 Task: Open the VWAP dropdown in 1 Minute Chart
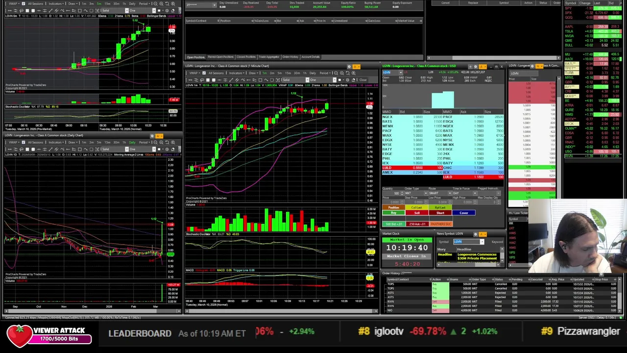tap(194, 73)
